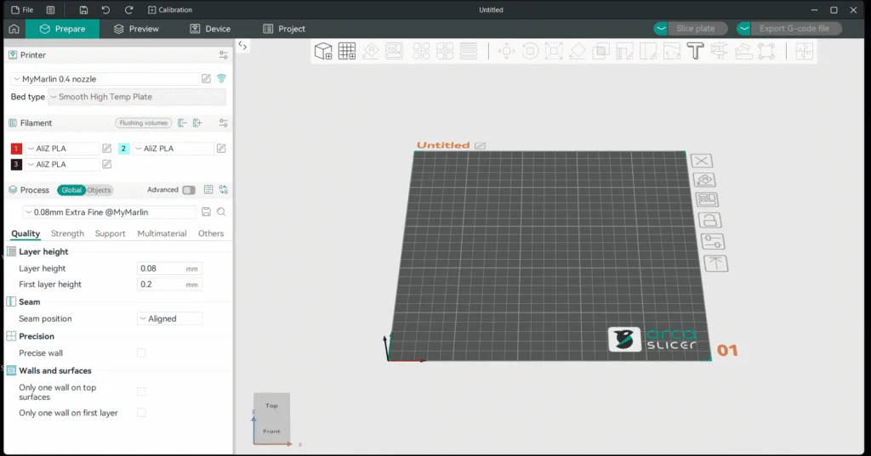Open the Strength settings tab
Image resolution: width=871 pixels, height=456 pixels.
(67, 234)
